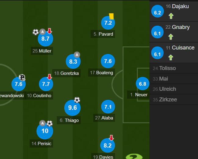This screenshot has height=159, width=198.
Task: Click Thiago's goal ball icon
Action: (x=77, y=100)
